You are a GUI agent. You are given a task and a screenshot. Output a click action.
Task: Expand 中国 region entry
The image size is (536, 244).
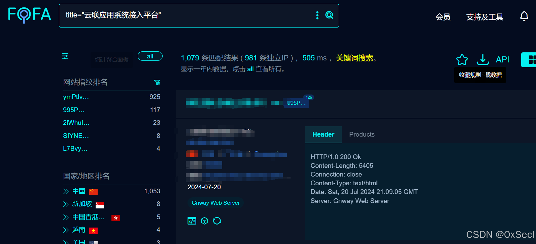[x=66, y=191]
